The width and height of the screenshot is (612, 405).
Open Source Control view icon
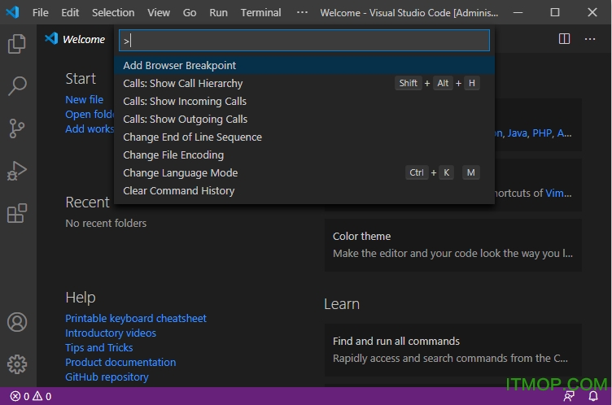(17, 128)
